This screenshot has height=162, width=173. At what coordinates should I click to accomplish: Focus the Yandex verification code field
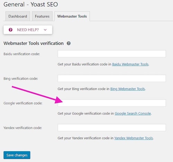pos(112,127)
